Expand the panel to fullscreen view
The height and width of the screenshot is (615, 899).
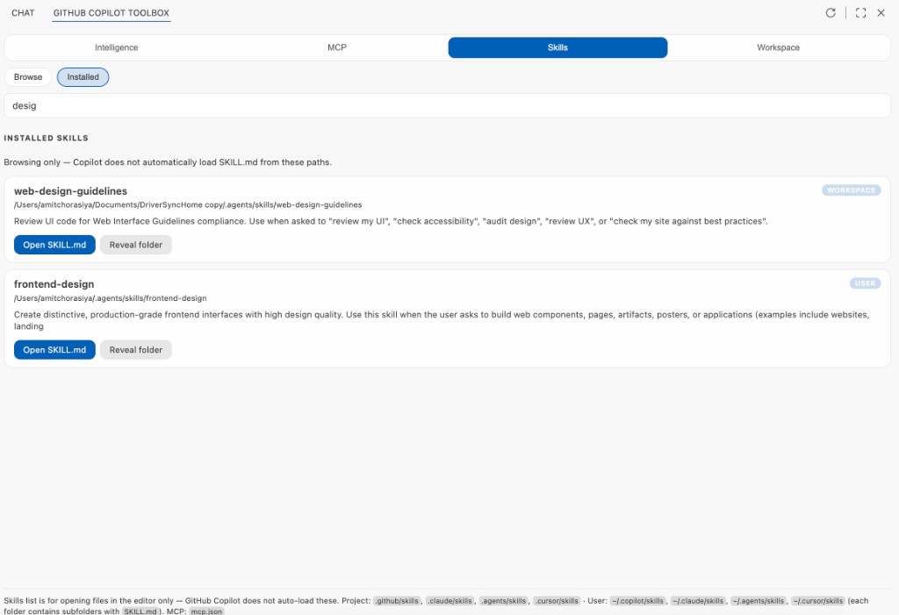(x=859, y=12)
